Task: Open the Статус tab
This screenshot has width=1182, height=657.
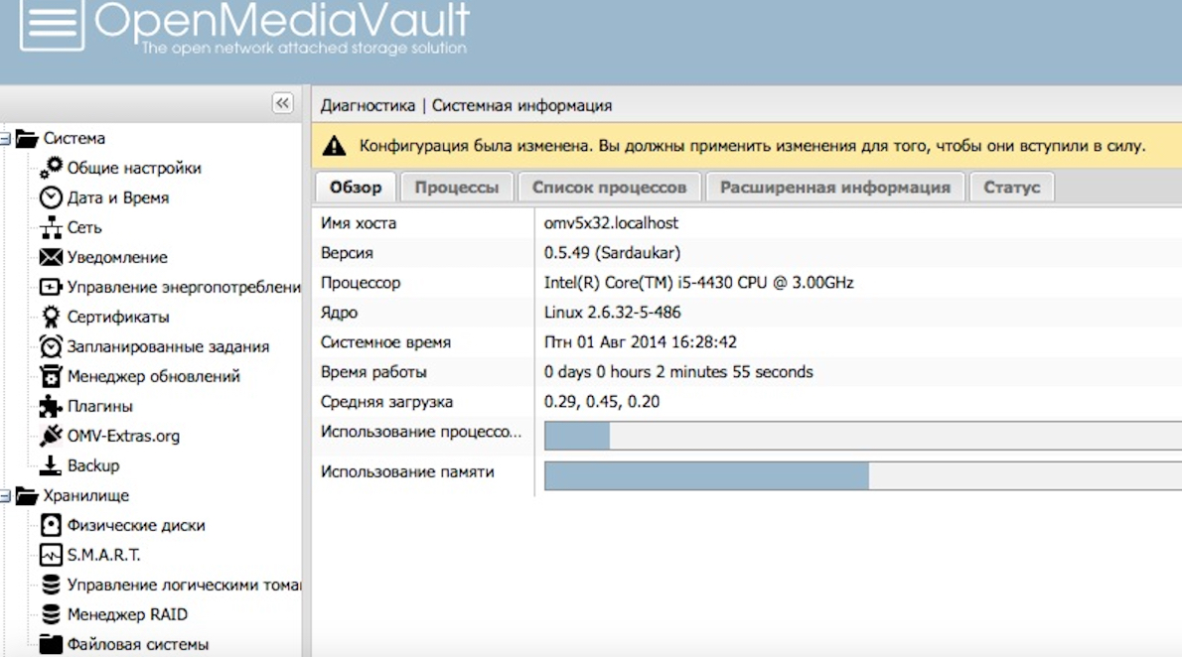Action: point(1011,188)
